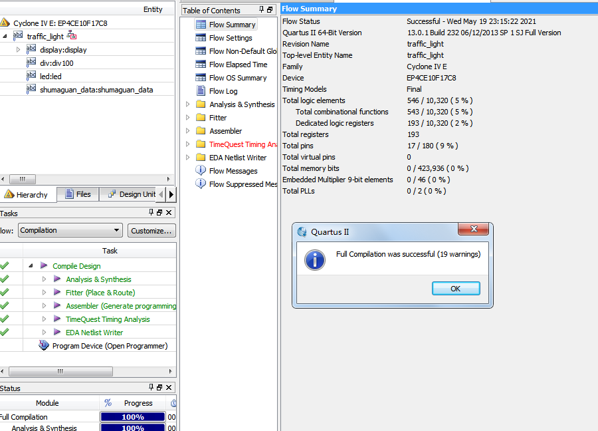Viewport: 598px width, 431px height.
Task: Close the Tasks panel
Action: click(x=169, y=212)
